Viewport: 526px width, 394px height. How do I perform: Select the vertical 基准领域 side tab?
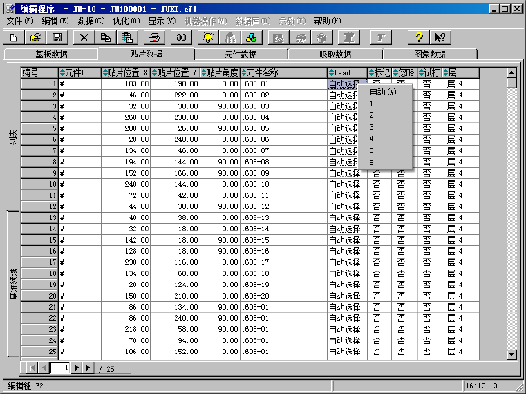(12, 284)
